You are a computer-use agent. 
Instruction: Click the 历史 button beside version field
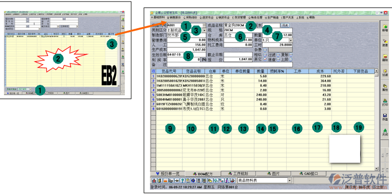tap(285, 25)
